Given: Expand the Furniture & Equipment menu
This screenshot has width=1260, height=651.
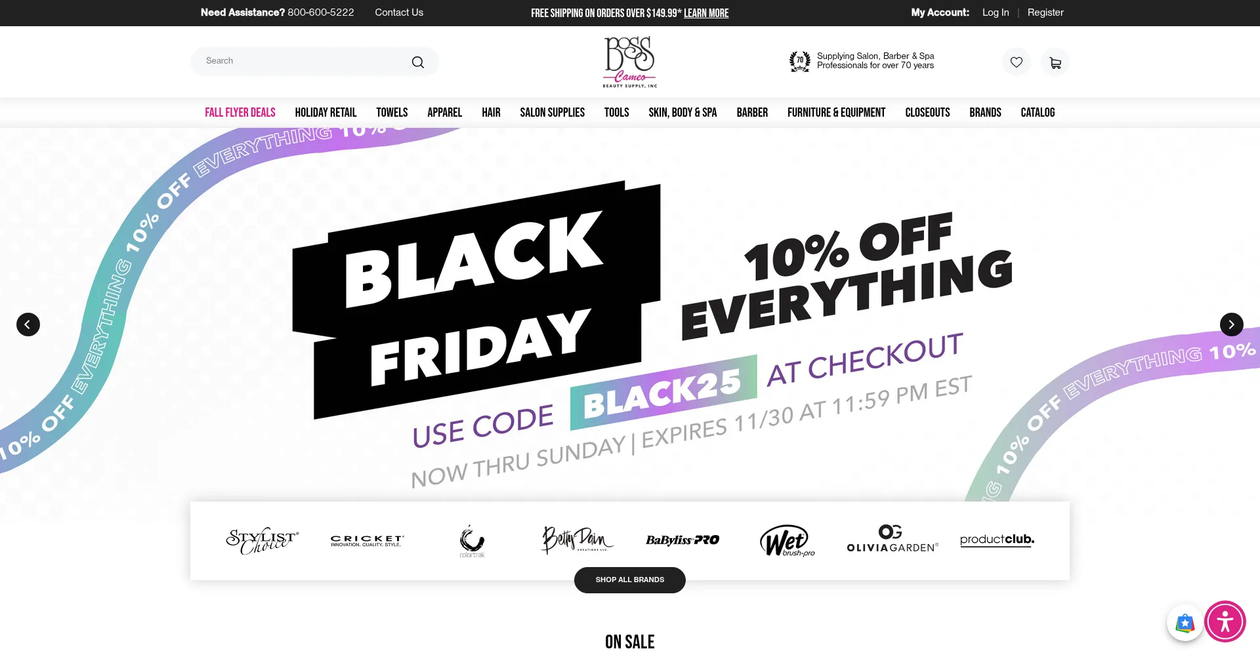Looking at the screenshot, I should [x=836, y=113].
